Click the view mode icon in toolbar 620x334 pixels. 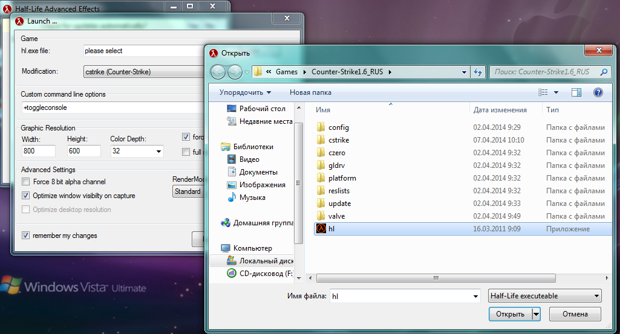click(543, 92)
